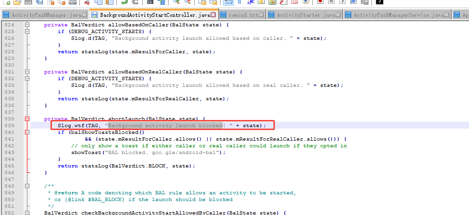
Task: Click 'return statsLog(BalVerdict.BLOCK, state);' line
Action: point(126,166)
